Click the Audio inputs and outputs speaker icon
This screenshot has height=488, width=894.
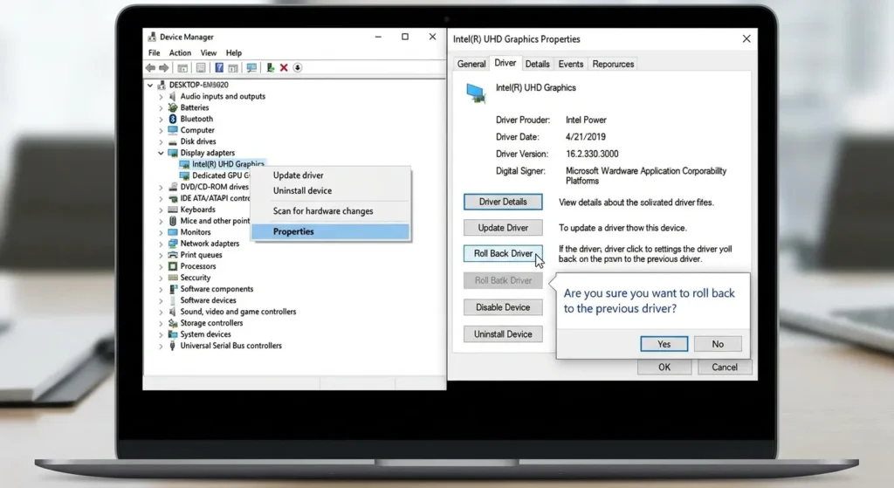[173, 96]
